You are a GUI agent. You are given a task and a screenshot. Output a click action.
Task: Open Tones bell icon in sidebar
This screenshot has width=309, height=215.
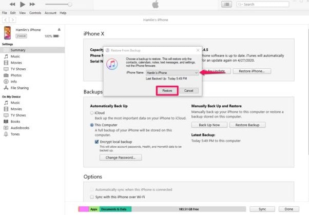tap(6, 134)
